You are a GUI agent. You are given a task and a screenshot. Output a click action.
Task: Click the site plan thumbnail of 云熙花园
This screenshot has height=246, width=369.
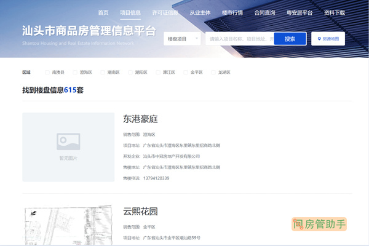(68, 225)
